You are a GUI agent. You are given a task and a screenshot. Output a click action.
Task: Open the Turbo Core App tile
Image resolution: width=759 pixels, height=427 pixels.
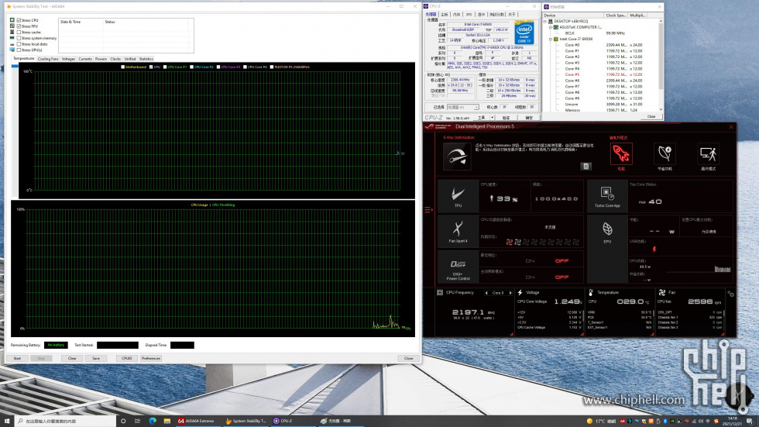tap(607, 196)
